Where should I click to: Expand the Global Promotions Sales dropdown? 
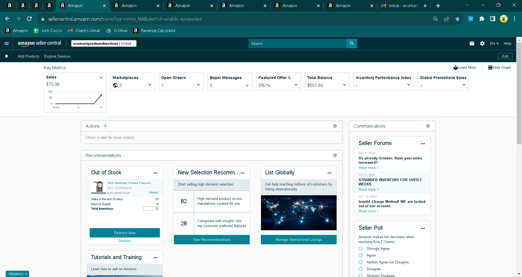tap(464, 85)
